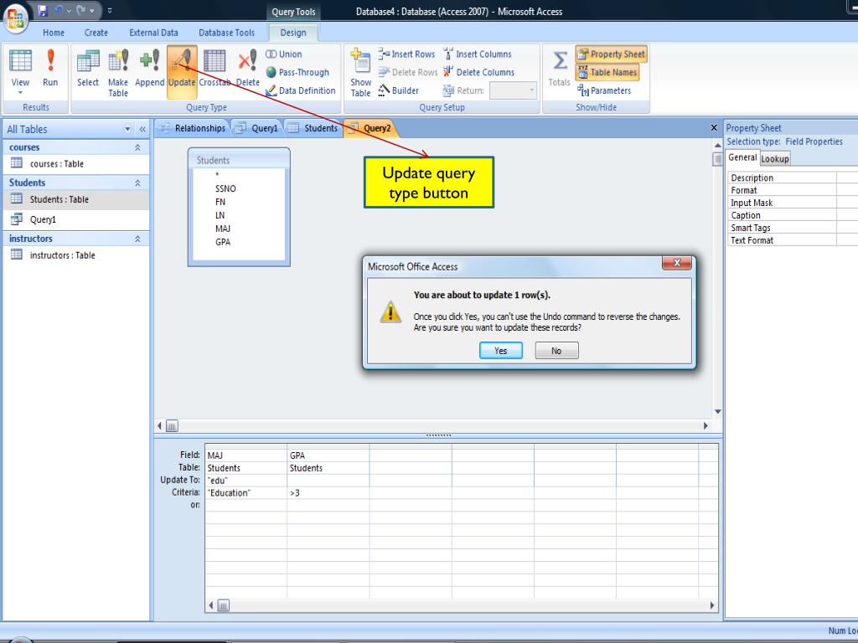
Task: Toggle Table Names row visibility
Action: [607, 72]
